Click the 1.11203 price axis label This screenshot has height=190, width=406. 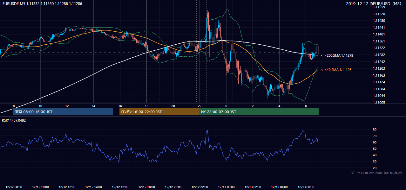[379, 68]
